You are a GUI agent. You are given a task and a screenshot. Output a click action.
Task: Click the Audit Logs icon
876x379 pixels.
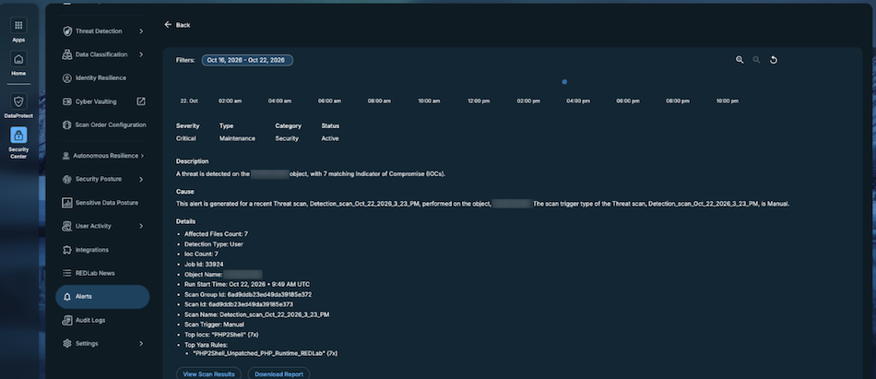tap(67, 320)
